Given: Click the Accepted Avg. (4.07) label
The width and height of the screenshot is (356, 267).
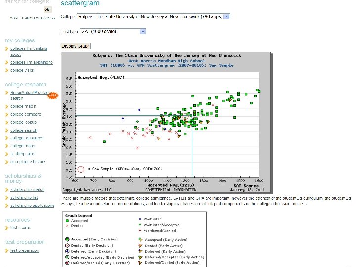Looking at the screenshot, I should click(101, 77).
